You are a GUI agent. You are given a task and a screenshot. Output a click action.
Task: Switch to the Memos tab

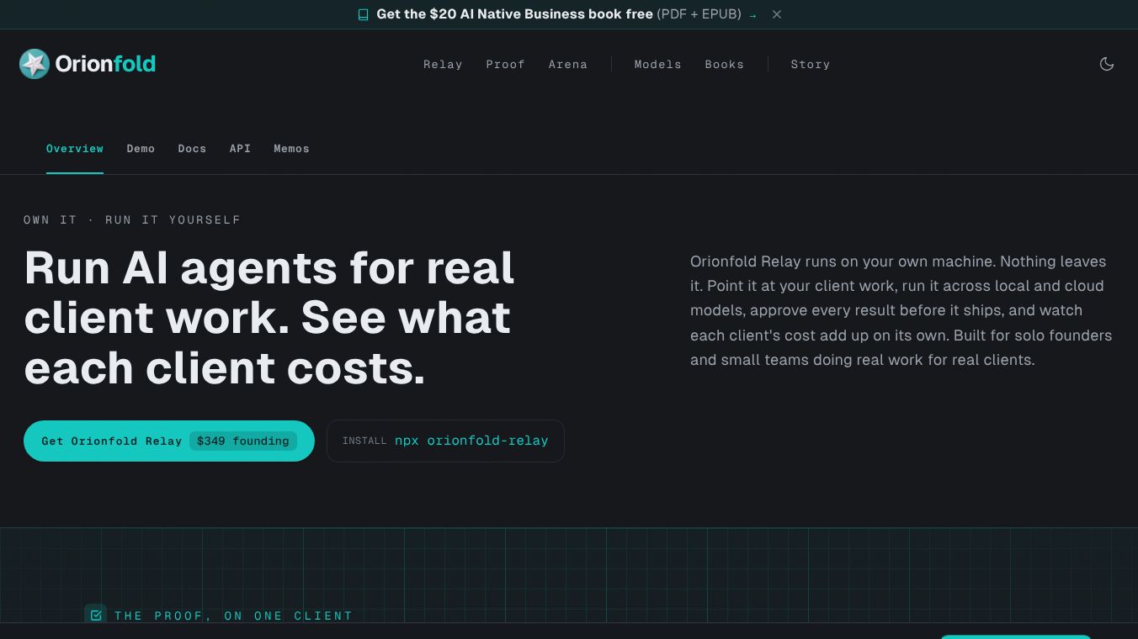(291, 149)
